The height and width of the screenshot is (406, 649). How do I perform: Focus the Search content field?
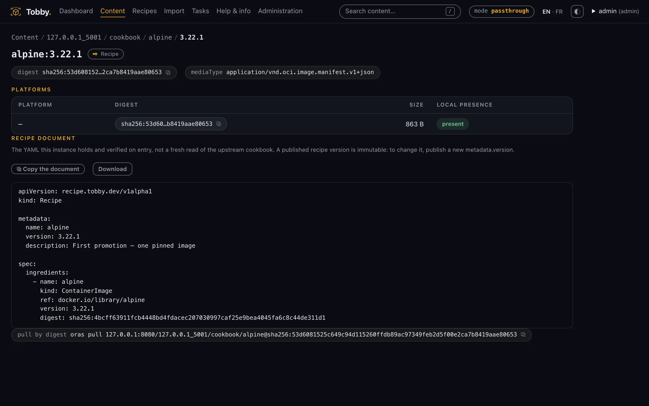400,12
